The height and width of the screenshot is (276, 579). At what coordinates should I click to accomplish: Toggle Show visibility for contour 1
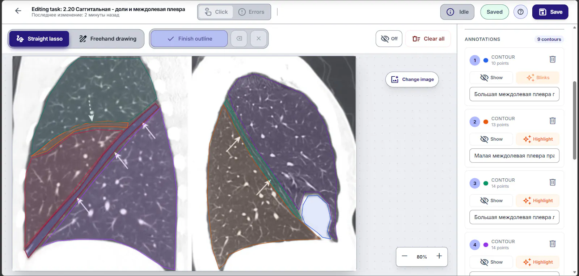point(491,77)
